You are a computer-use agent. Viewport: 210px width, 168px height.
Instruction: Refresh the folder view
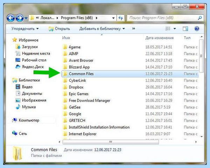point(121,18)
